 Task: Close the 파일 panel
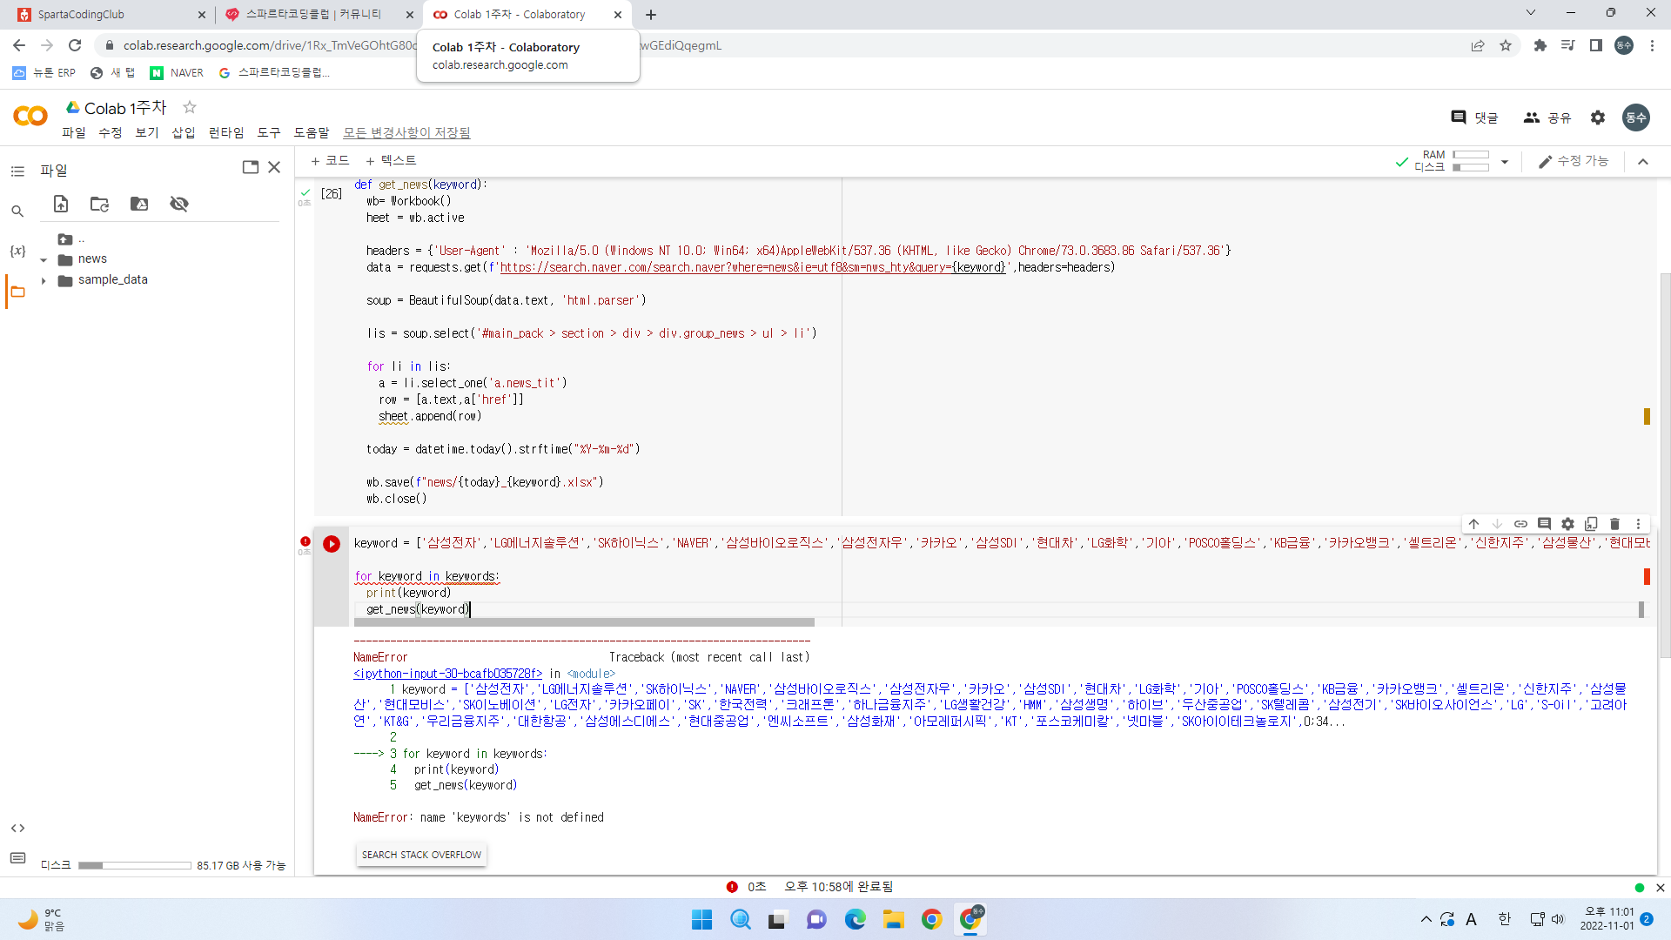click(x=274, y=167)
